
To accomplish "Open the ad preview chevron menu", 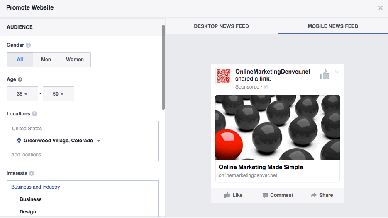I will point(337,72).
